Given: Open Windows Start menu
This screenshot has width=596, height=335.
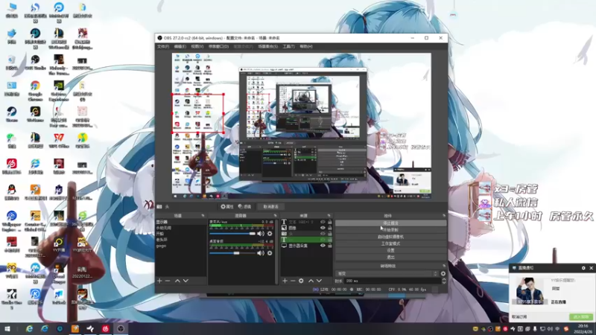Looking at the screenshot, I should 7,329.
